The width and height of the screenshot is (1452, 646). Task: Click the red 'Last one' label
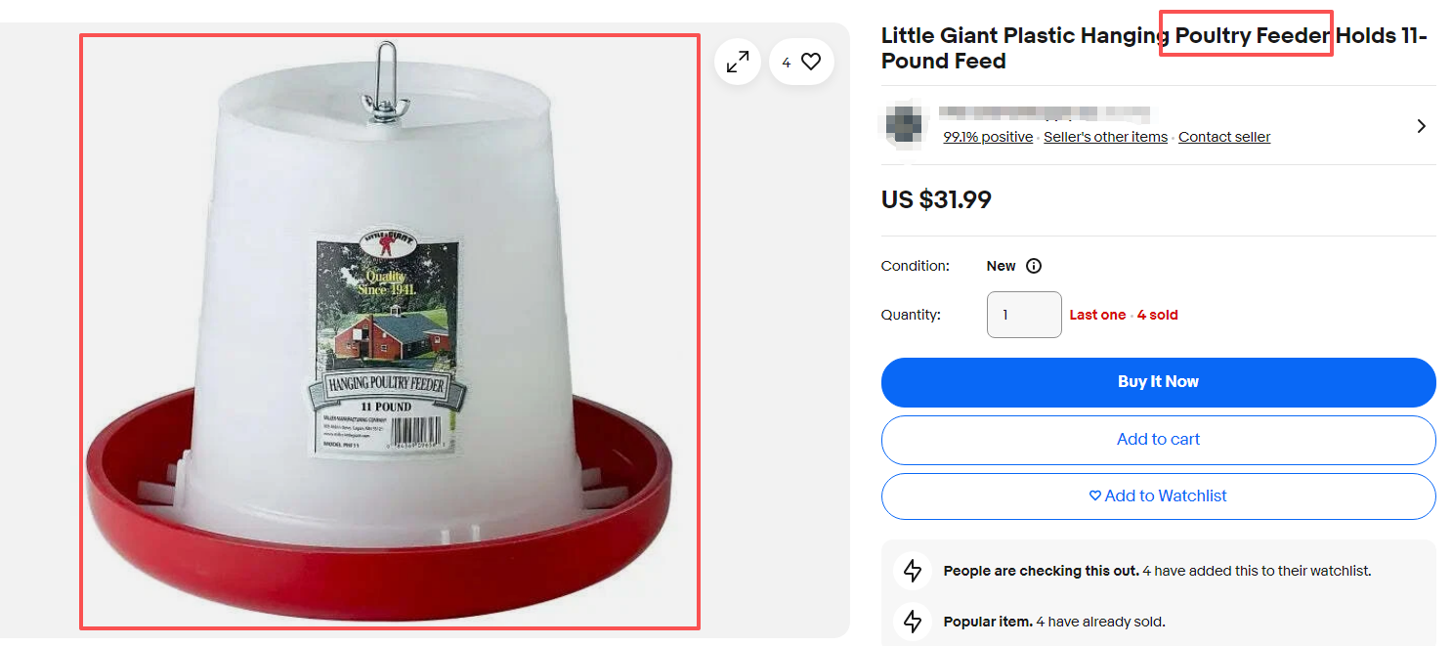(1097, 316)
